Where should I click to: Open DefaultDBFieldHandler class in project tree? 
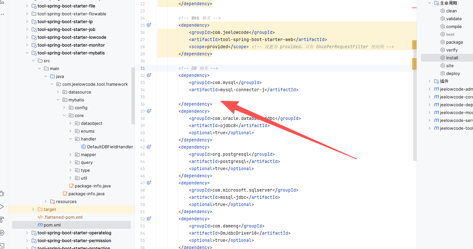[110, 147]
